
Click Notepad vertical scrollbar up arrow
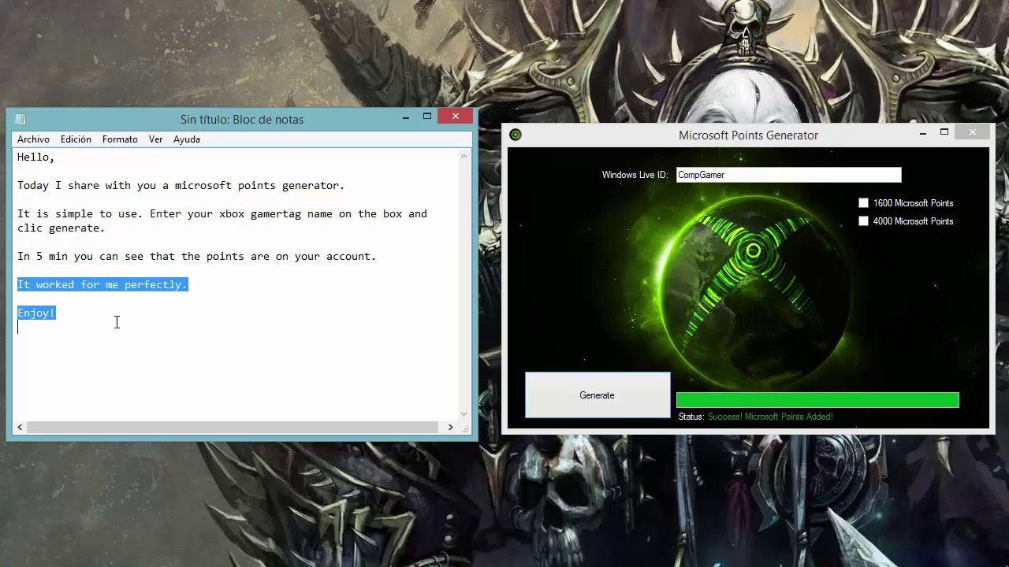(x=464, y=157)
